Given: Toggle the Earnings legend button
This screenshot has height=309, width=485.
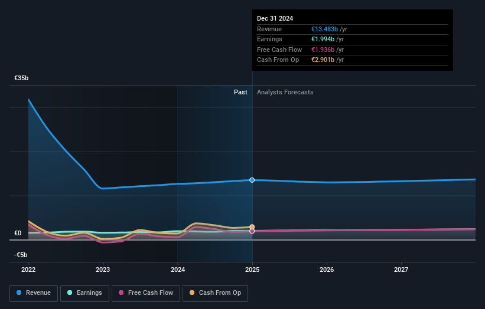Looking at the screenshot, I should [84, 293].
